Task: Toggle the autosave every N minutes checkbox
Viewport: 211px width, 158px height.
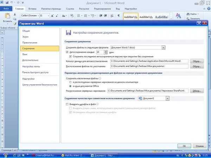Action: (x=67, y=52)
